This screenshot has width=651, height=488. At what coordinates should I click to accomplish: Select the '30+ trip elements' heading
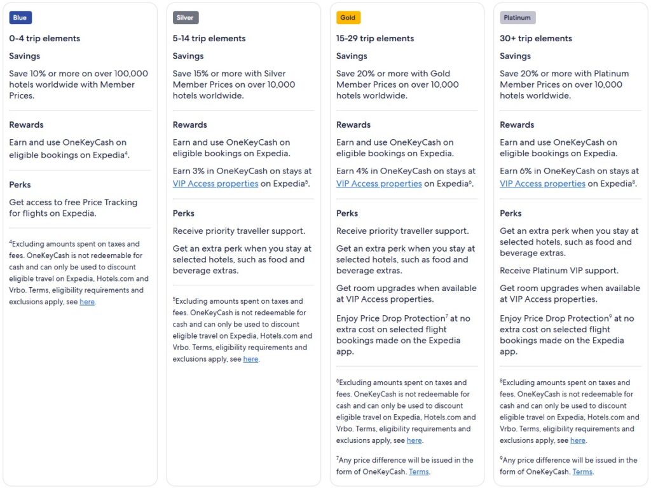click(x=536, y=39)
